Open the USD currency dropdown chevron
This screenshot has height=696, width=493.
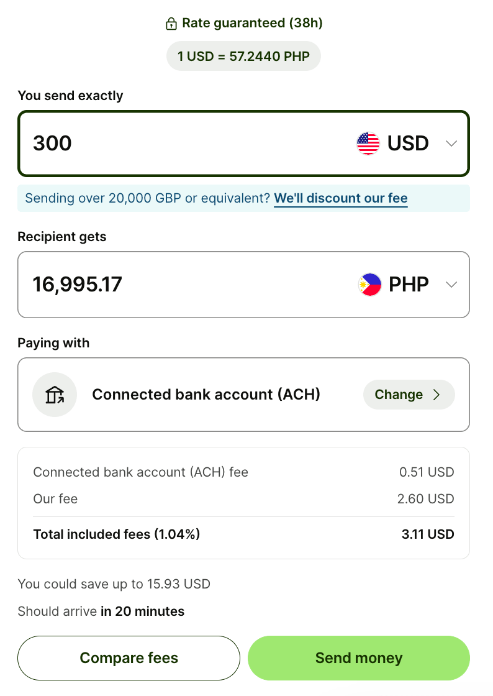coord(451,144)
